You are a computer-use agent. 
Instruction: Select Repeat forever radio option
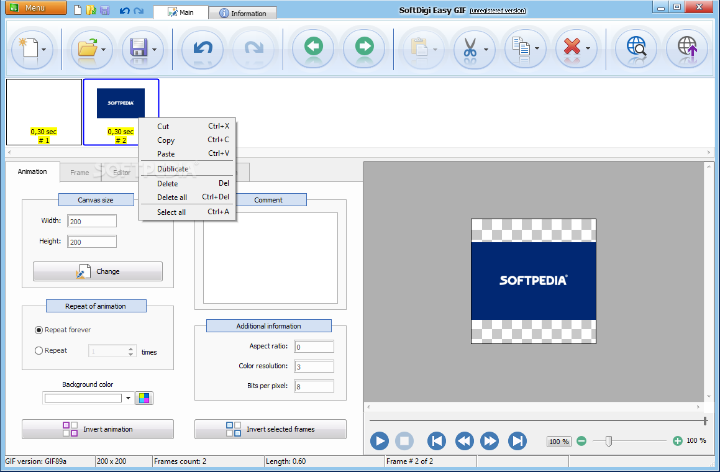(39, 330)
